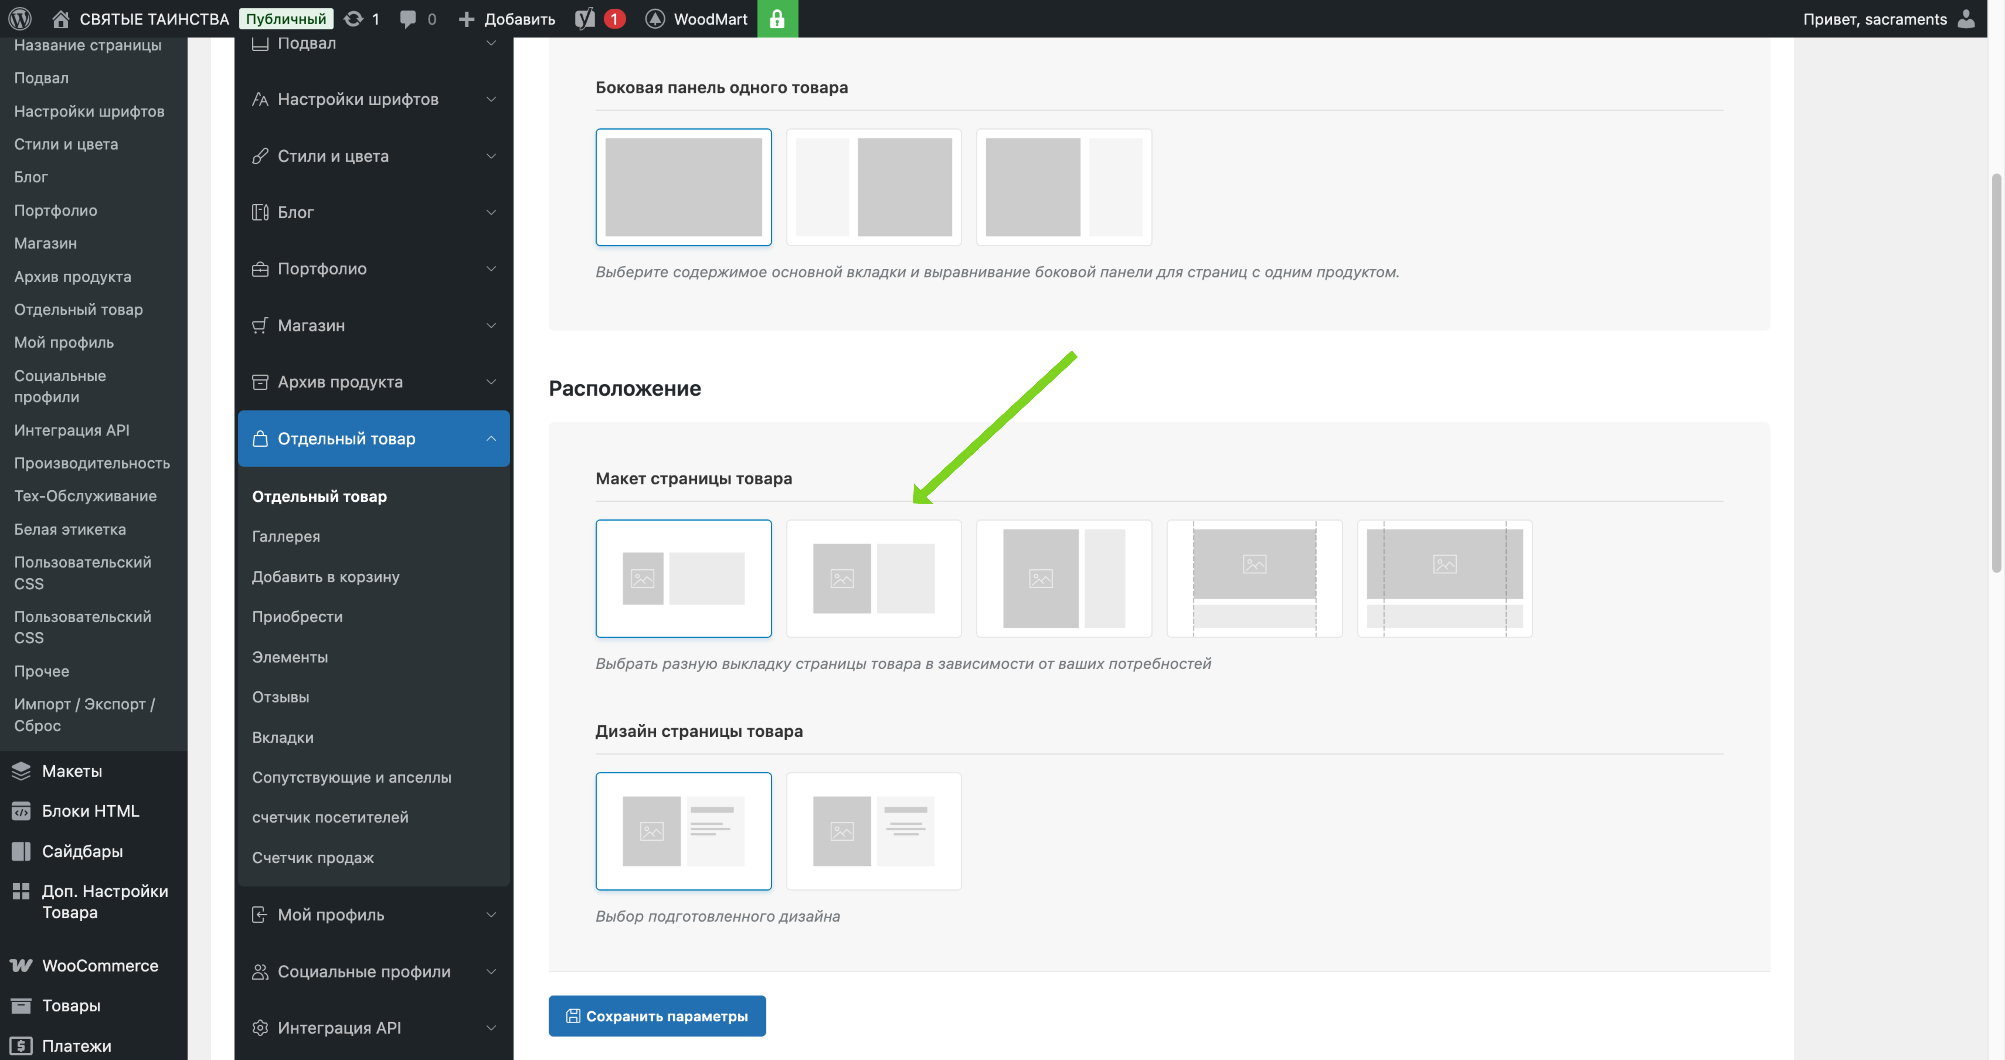Click the Платежи dollar icon
The image size is (2005, 1060).
21,1046
